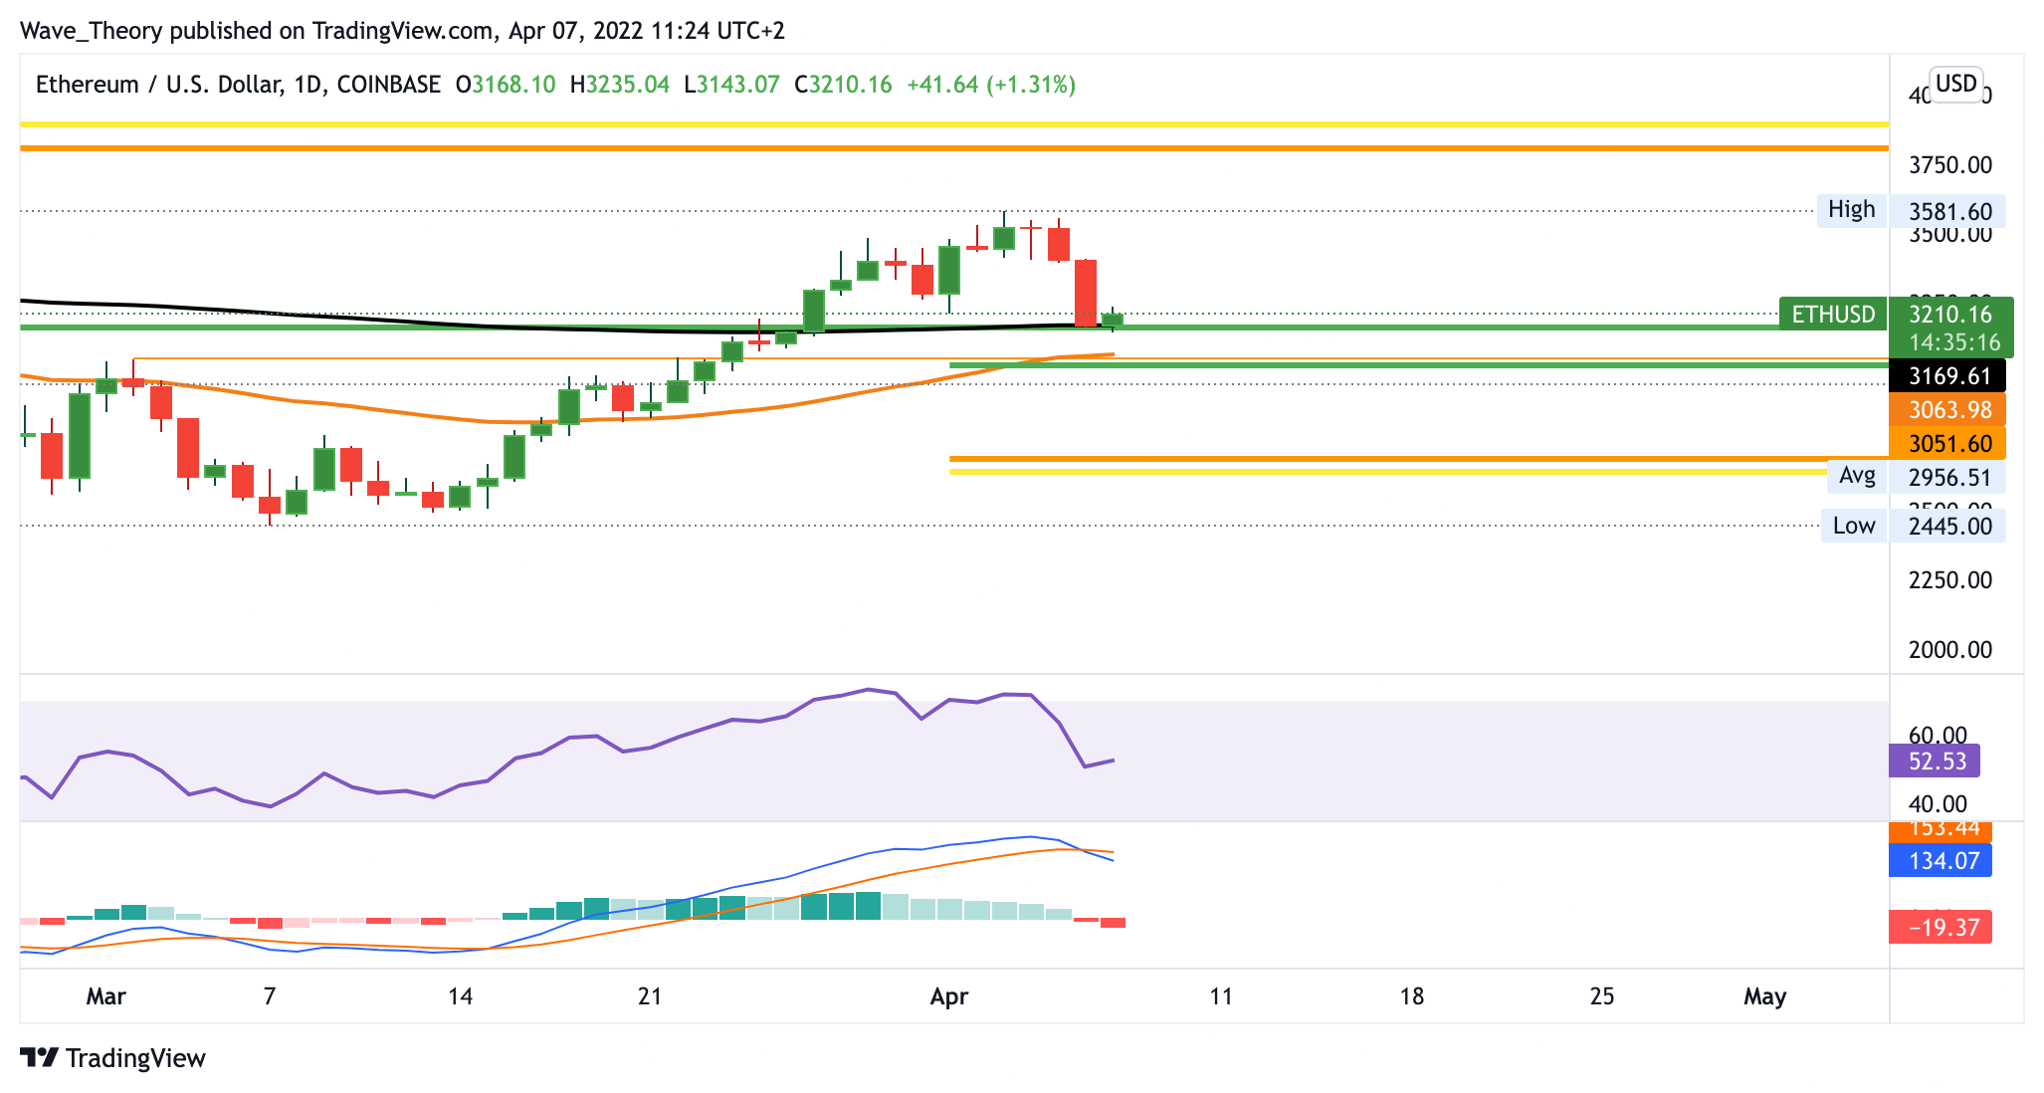The image size is (2044, 1093).
Task: Click the 3750.00 price axis label
Action: pyautogui.click(x=1950, y=164)
